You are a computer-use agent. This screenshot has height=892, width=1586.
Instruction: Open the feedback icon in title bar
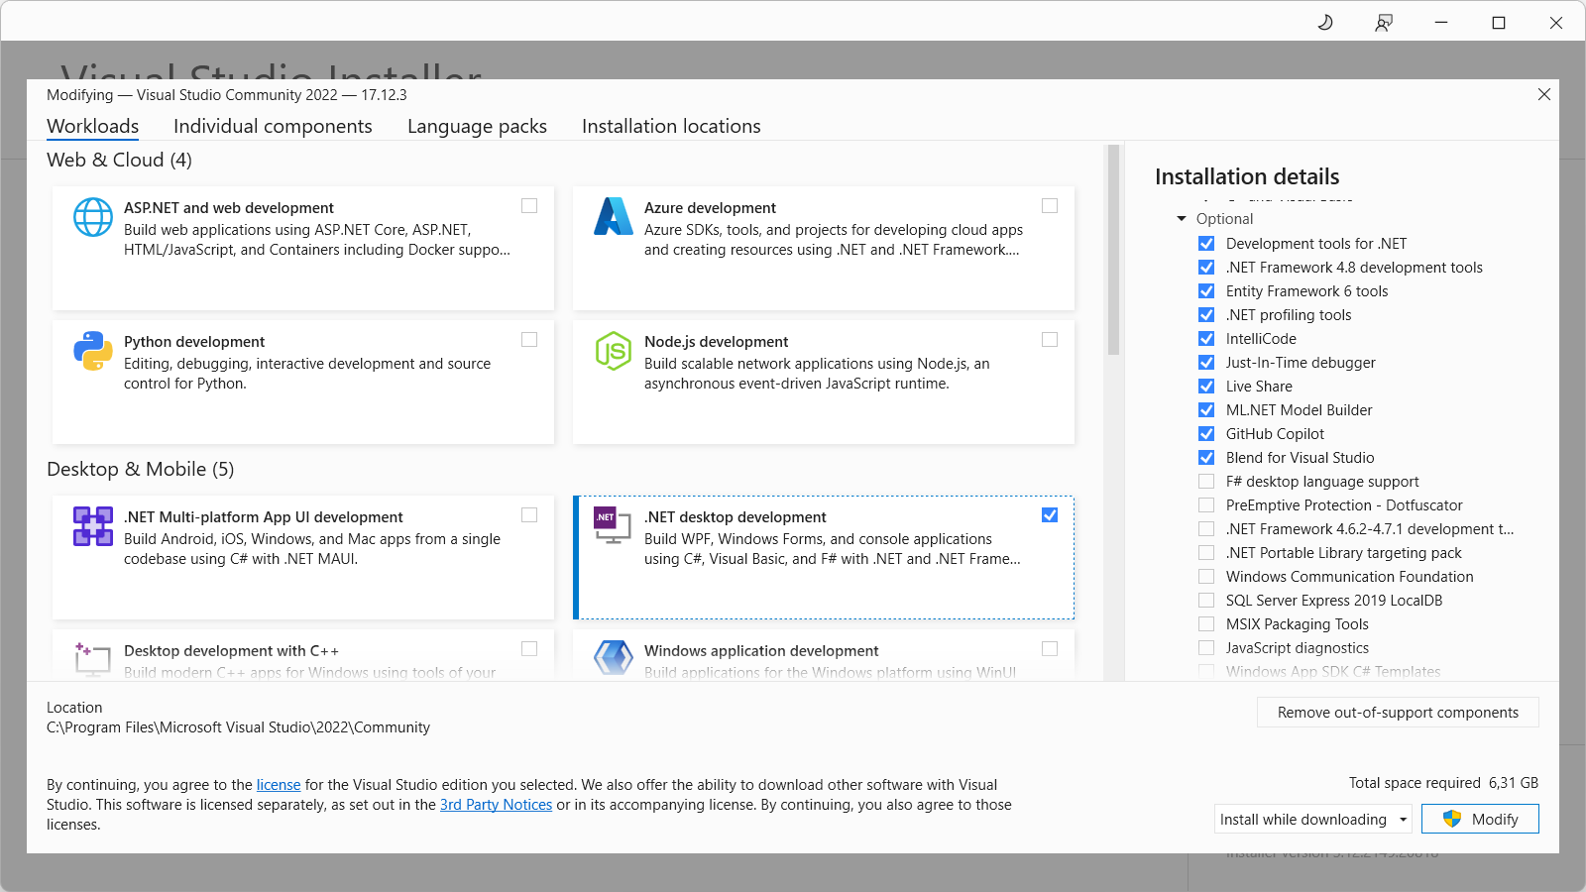click(x=1384, y=23)
